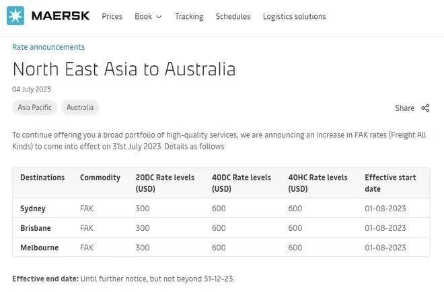Go to Schedules

[x=233, y=16]
